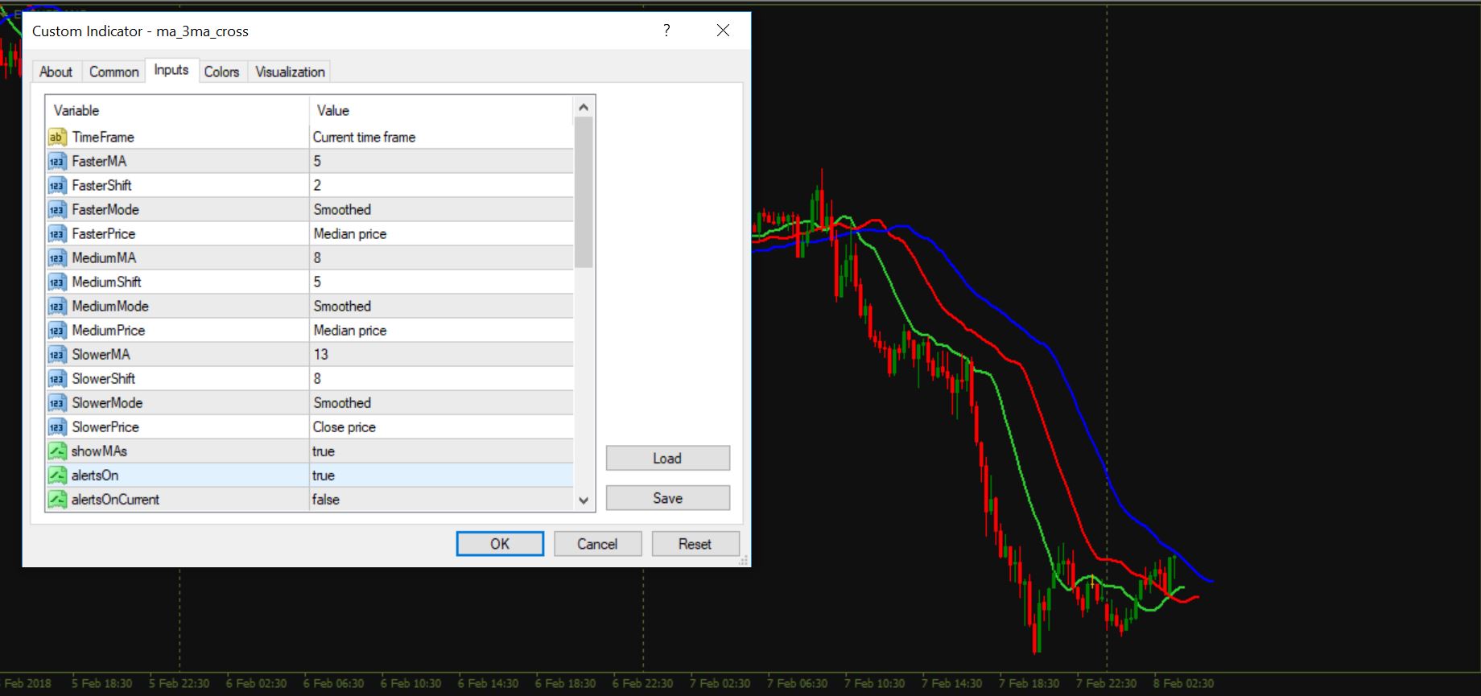The width and height of the screenshot is (1481, 696).
Task: Click the integer icon beside SlowerMA
Action: (x=56, y=354)
